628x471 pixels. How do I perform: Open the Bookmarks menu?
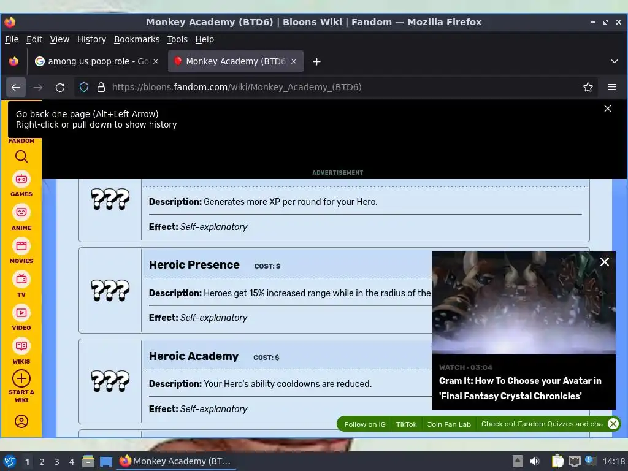pos(137,39)
